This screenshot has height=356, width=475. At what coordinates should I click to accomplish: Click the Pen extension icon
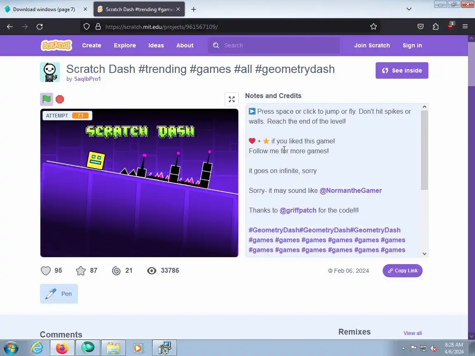point(51,294)
